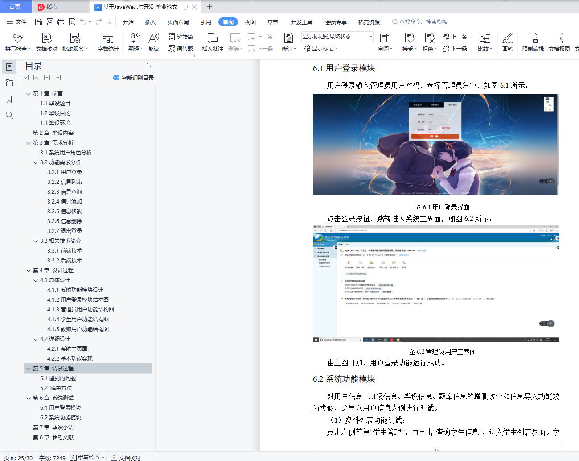Collapse chapter 第6章 系统测试
Screen dimensions: 579x461
click(x=29, y=398)
